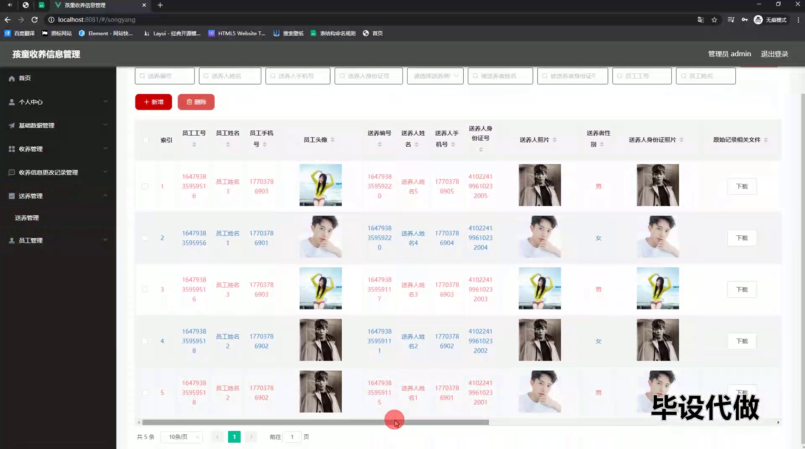Open 收养管理 sidebar menu
The image size is (805, 449).
click(58, 149)
